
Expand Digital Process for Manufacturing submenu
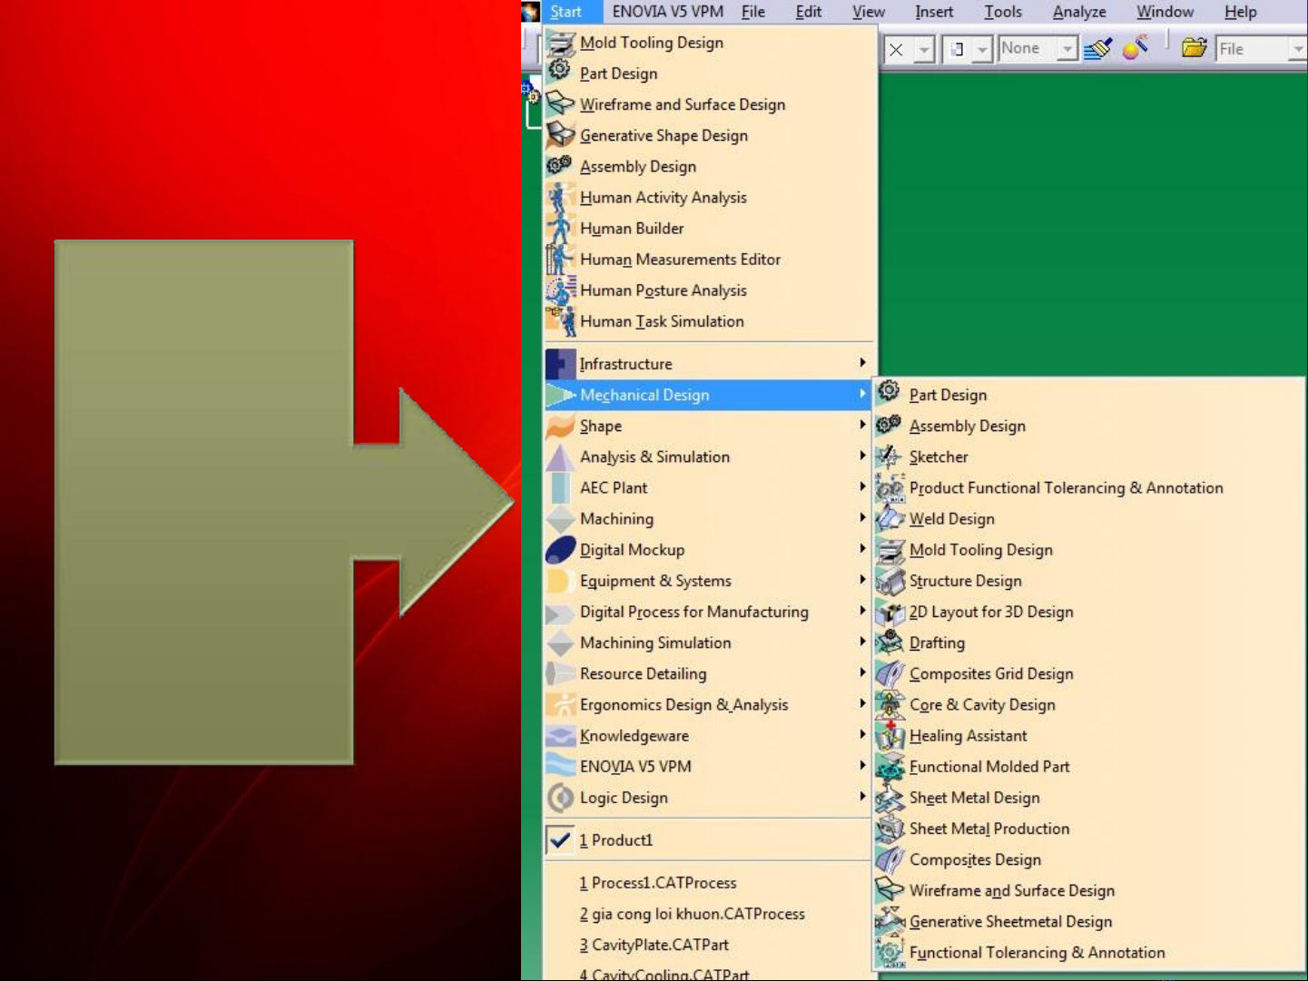[710, 612]
